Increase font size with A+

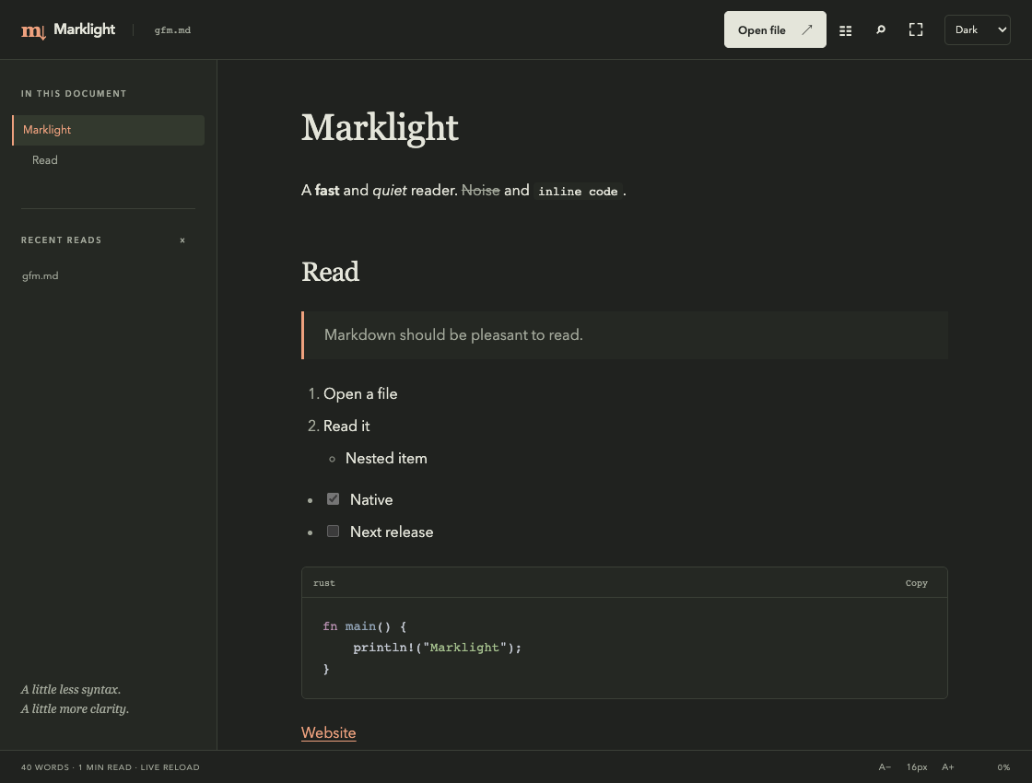(x=948, y=767)
